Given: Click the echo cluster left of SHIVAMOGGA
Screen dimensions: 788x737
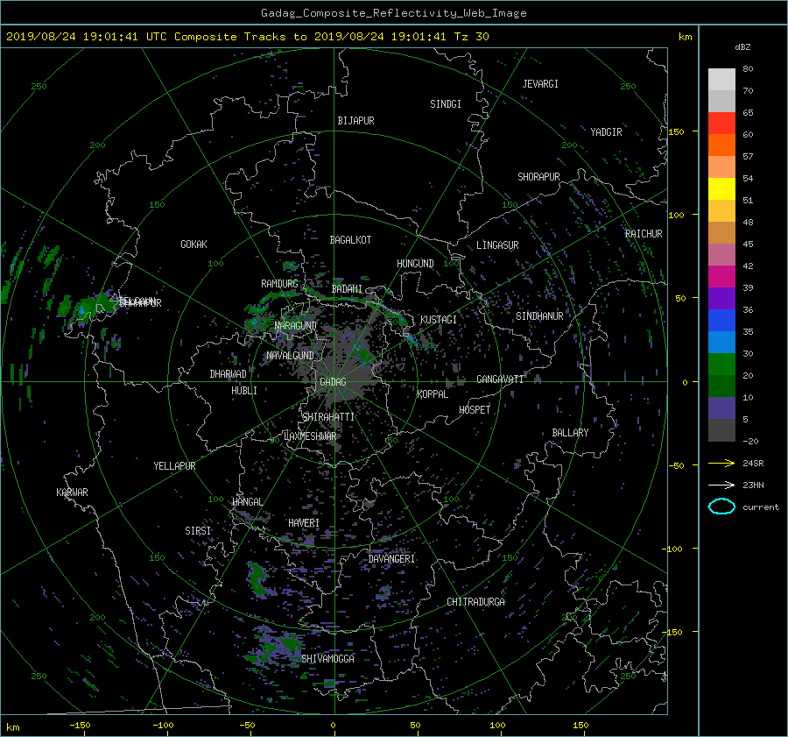Looking at the screenshot, I should pyautogui.click(x=274, y=646).
